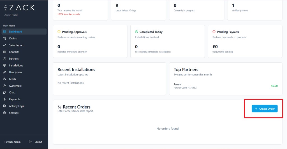Click the Partners people icon in sidebar
The image size is (287, 149).
tap(4, 59)
